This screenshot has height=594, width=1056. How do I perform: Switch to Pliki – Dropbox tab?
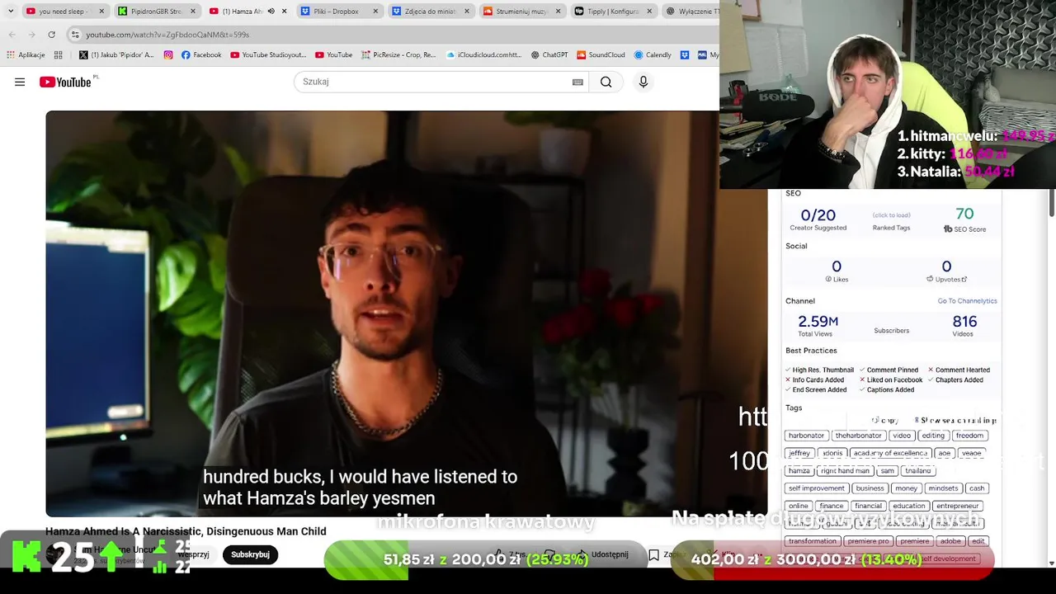tap(338, 12)
